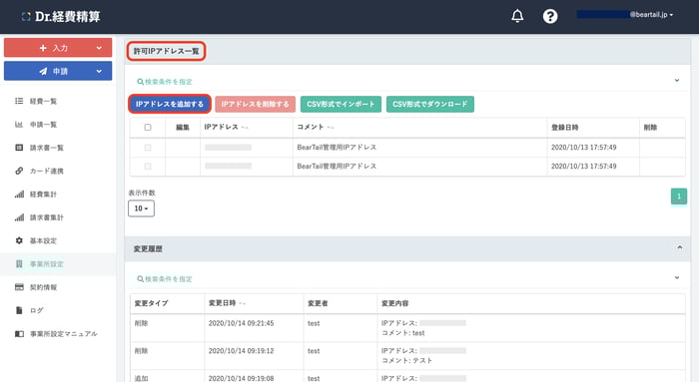699x382 pixels.
Task: Click the card icon beside 契約情報
Action: 19,286
